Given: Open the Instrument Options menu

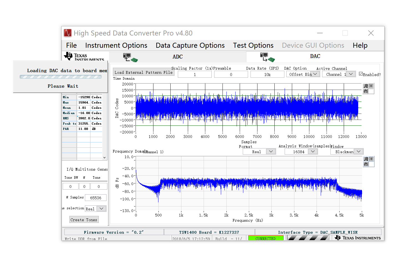Looking at the screenshot, I should point(116,45).
